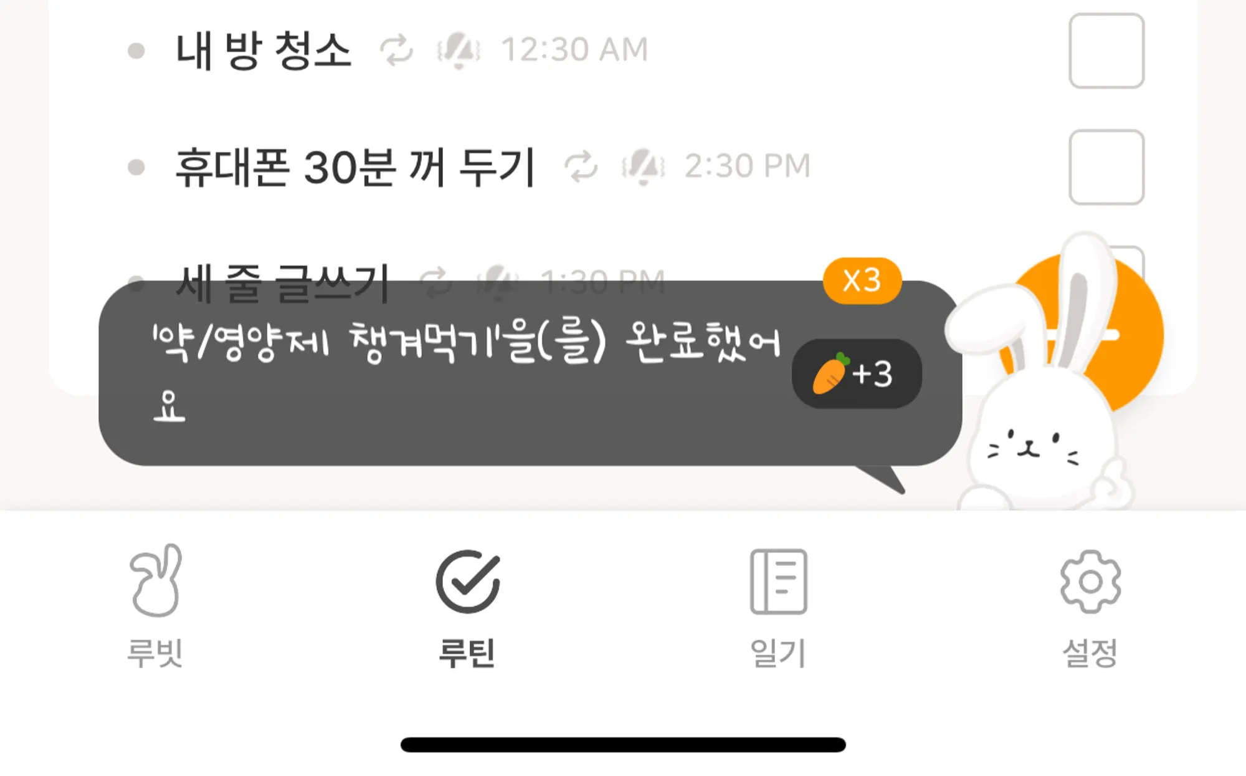Open the 일기 diary tab
Image resolution: width=1246 pixels, height=776 pixels.
click(779, 607)
